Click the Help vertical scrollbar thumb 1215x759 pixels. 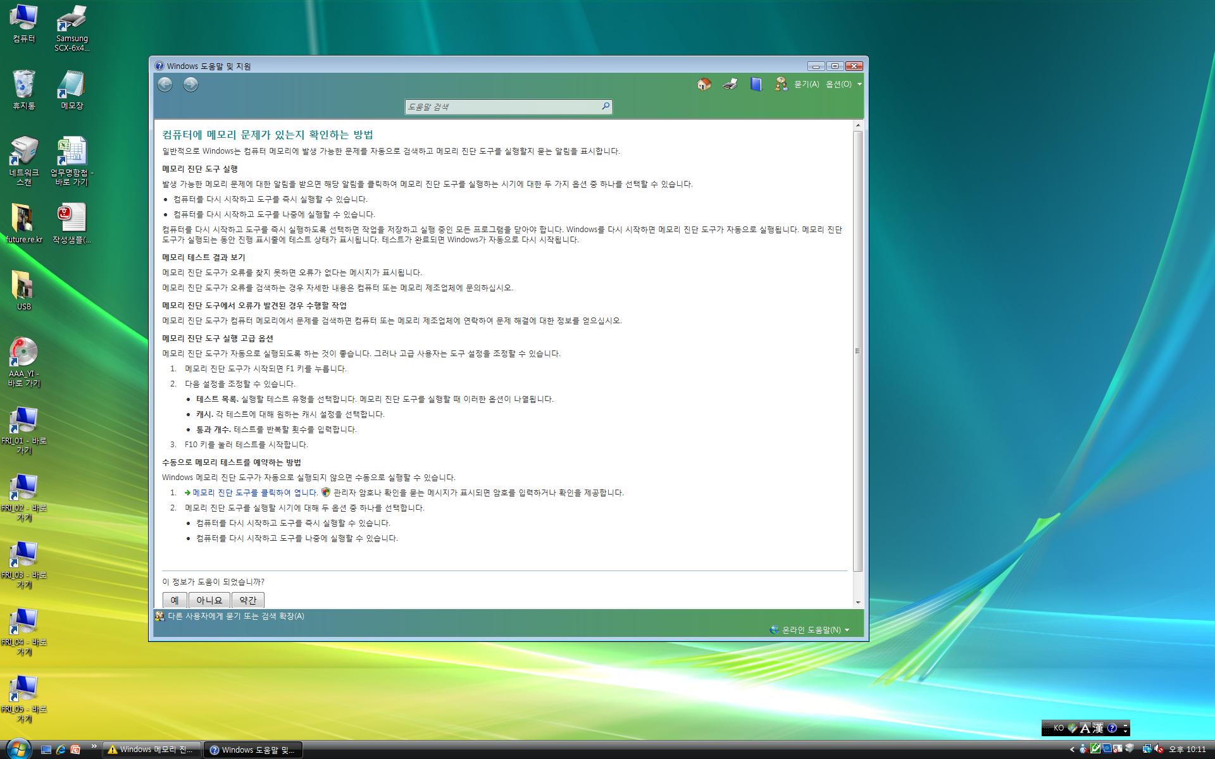[858, 351]
